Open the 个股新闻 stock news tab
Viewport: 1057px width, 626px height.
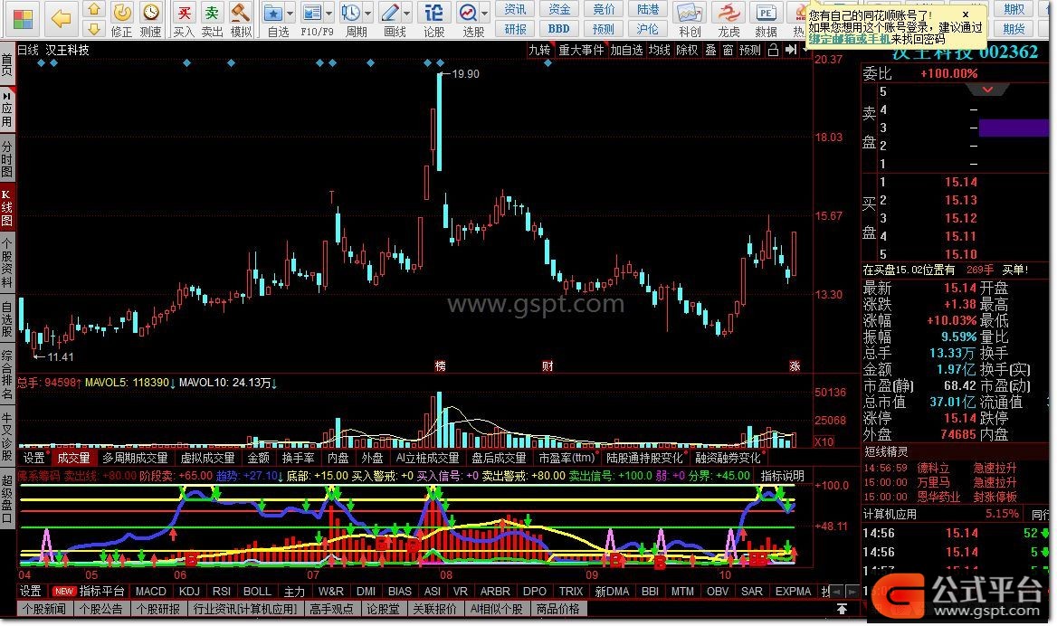tap(45, 609)
